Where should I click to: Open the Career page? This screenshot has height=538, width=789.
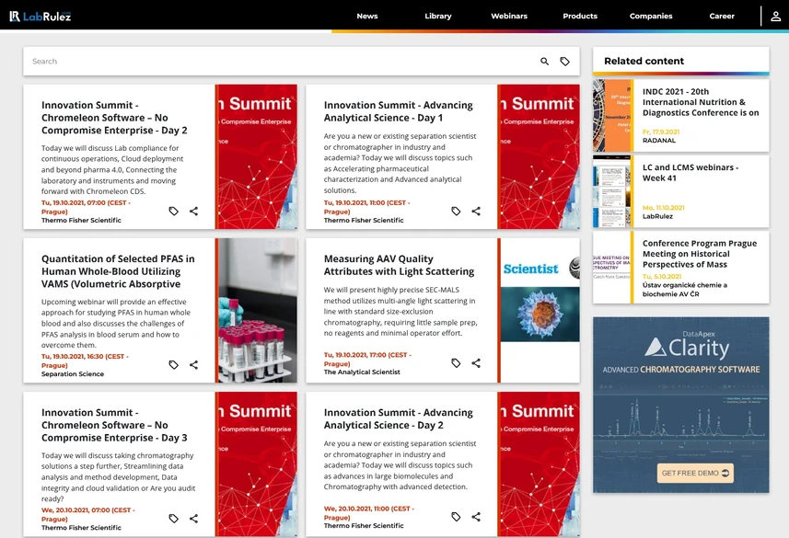[x=722, y=16]
